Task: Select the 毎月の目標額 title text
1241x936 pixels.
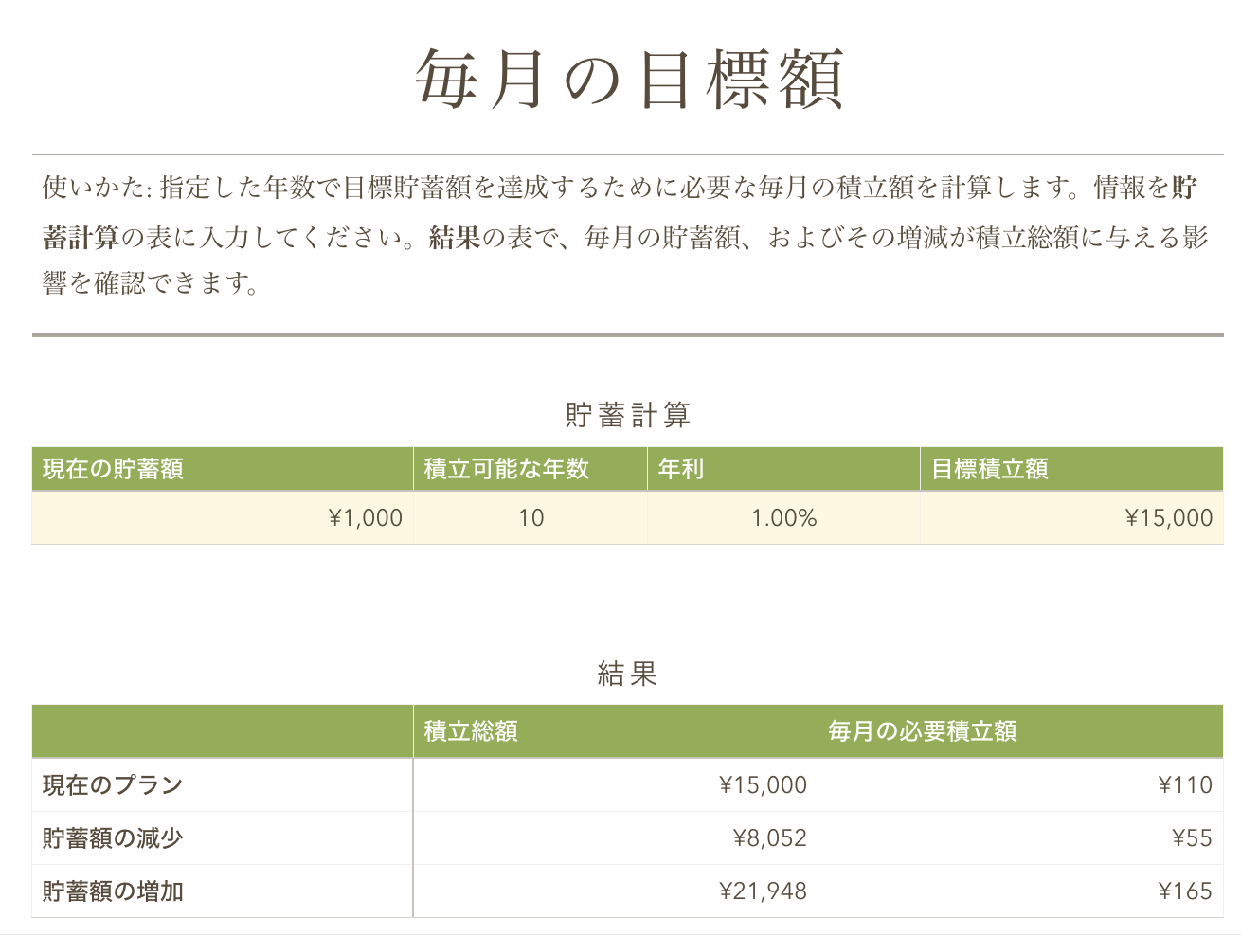Action: click(629, 80)
